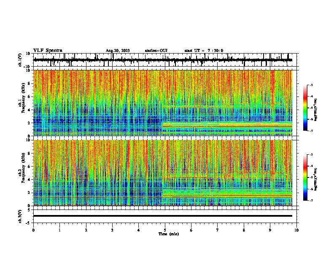Click the 'station=OUJ' label

click(156, 51)
